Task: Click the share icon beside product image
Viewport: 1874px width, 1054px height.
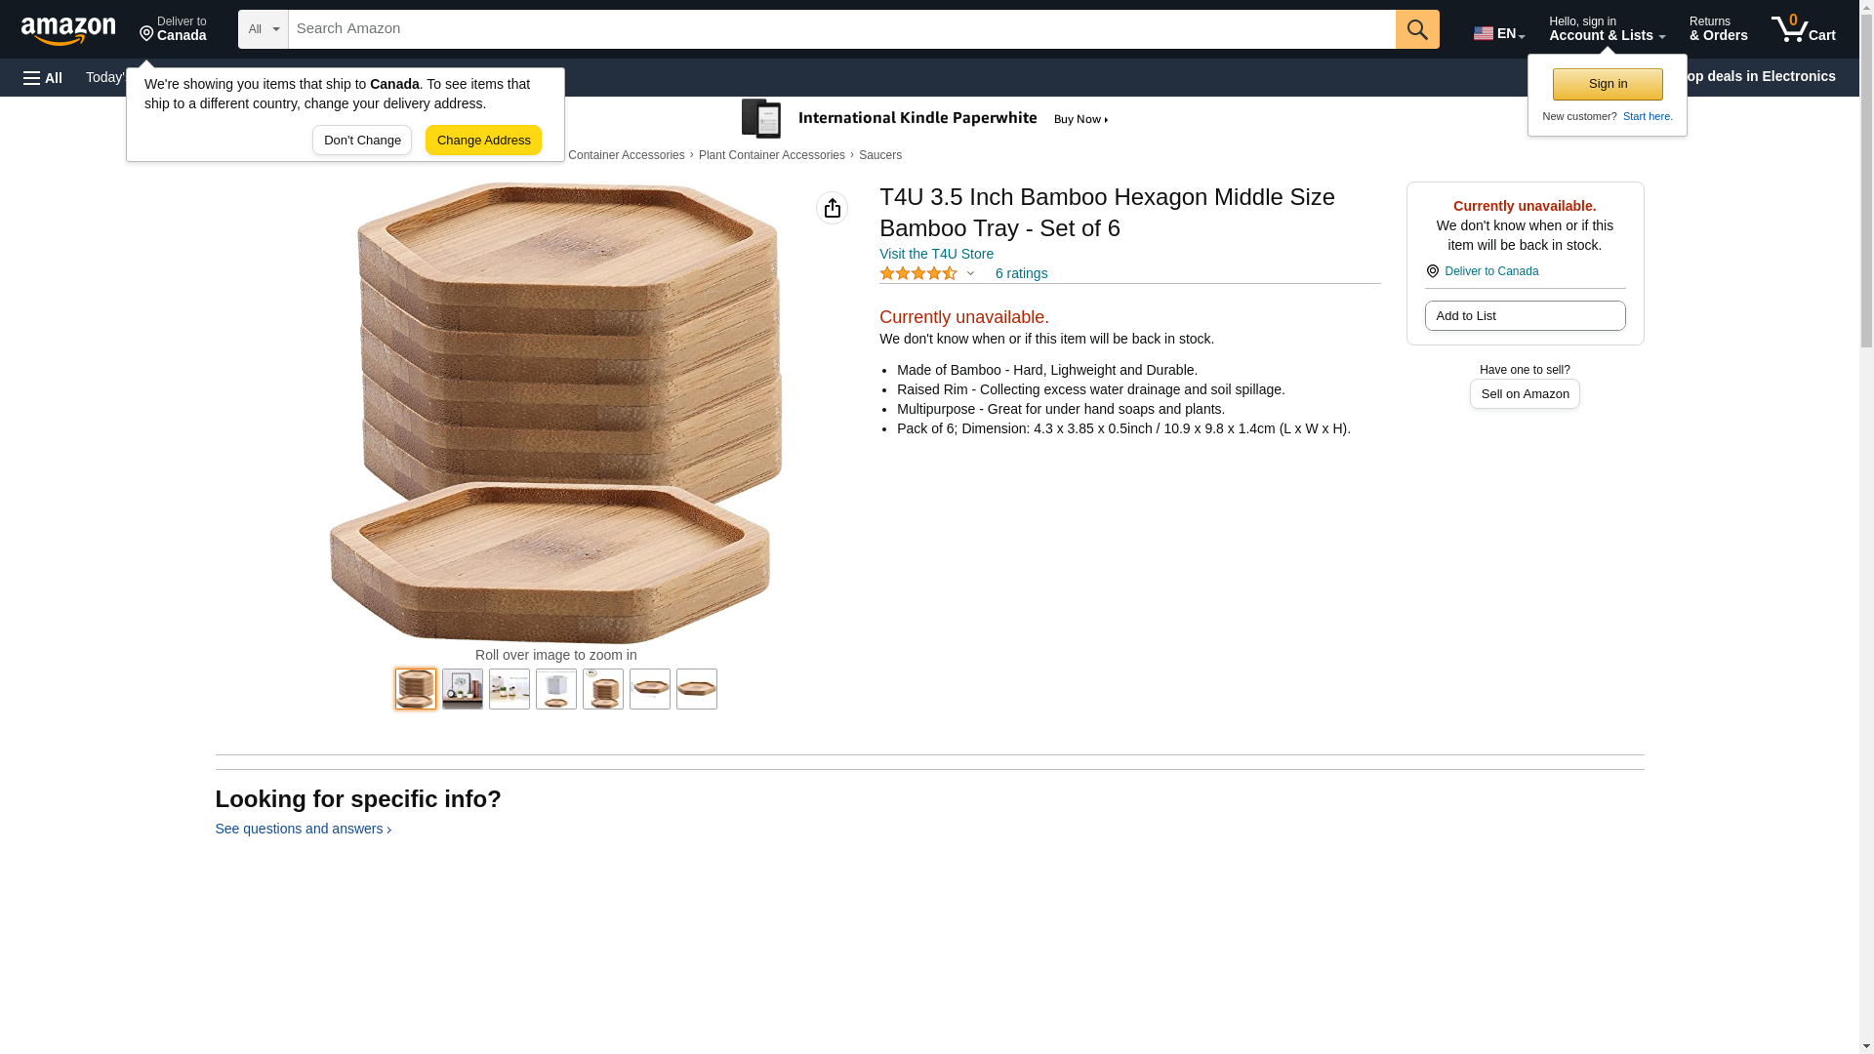Action: click(x=832, y=208)
